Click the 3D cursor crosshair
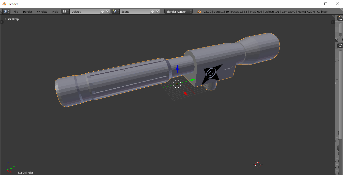The width and height of the screenshot is (343, 175). [x=258, y=165]
